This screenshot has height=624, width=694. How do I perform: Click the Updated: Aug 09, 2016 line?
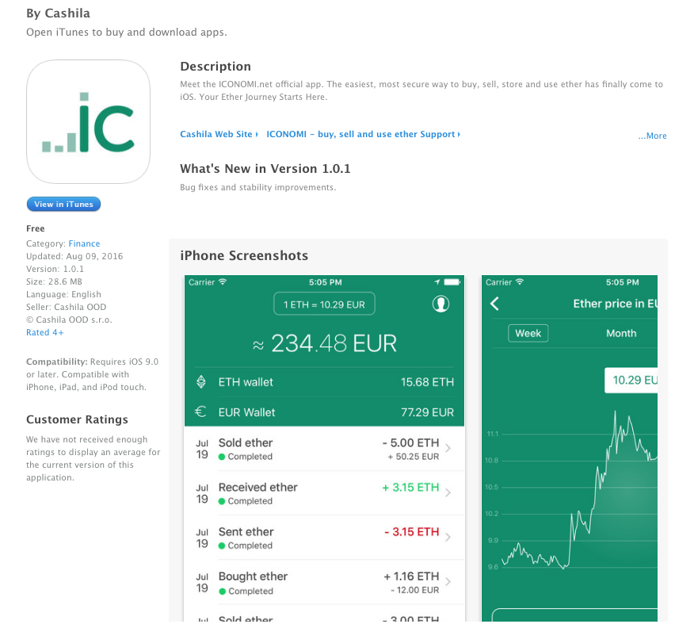pyautogui.click(x=74, y=256)
